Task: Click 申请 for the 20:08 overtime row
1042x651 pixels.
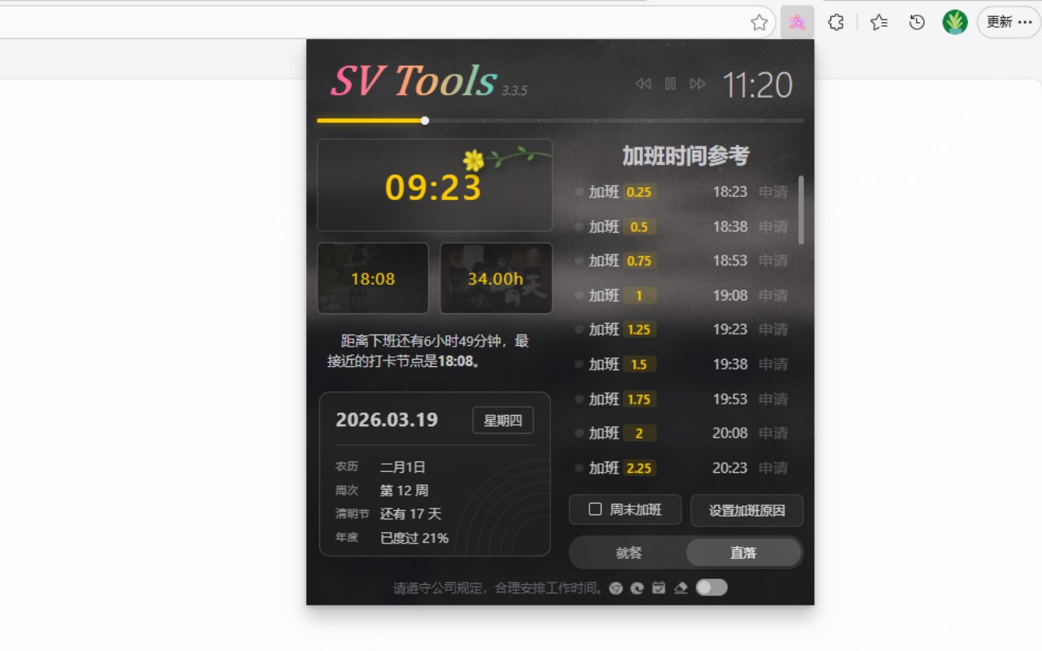Action: [x=773, y=433]
